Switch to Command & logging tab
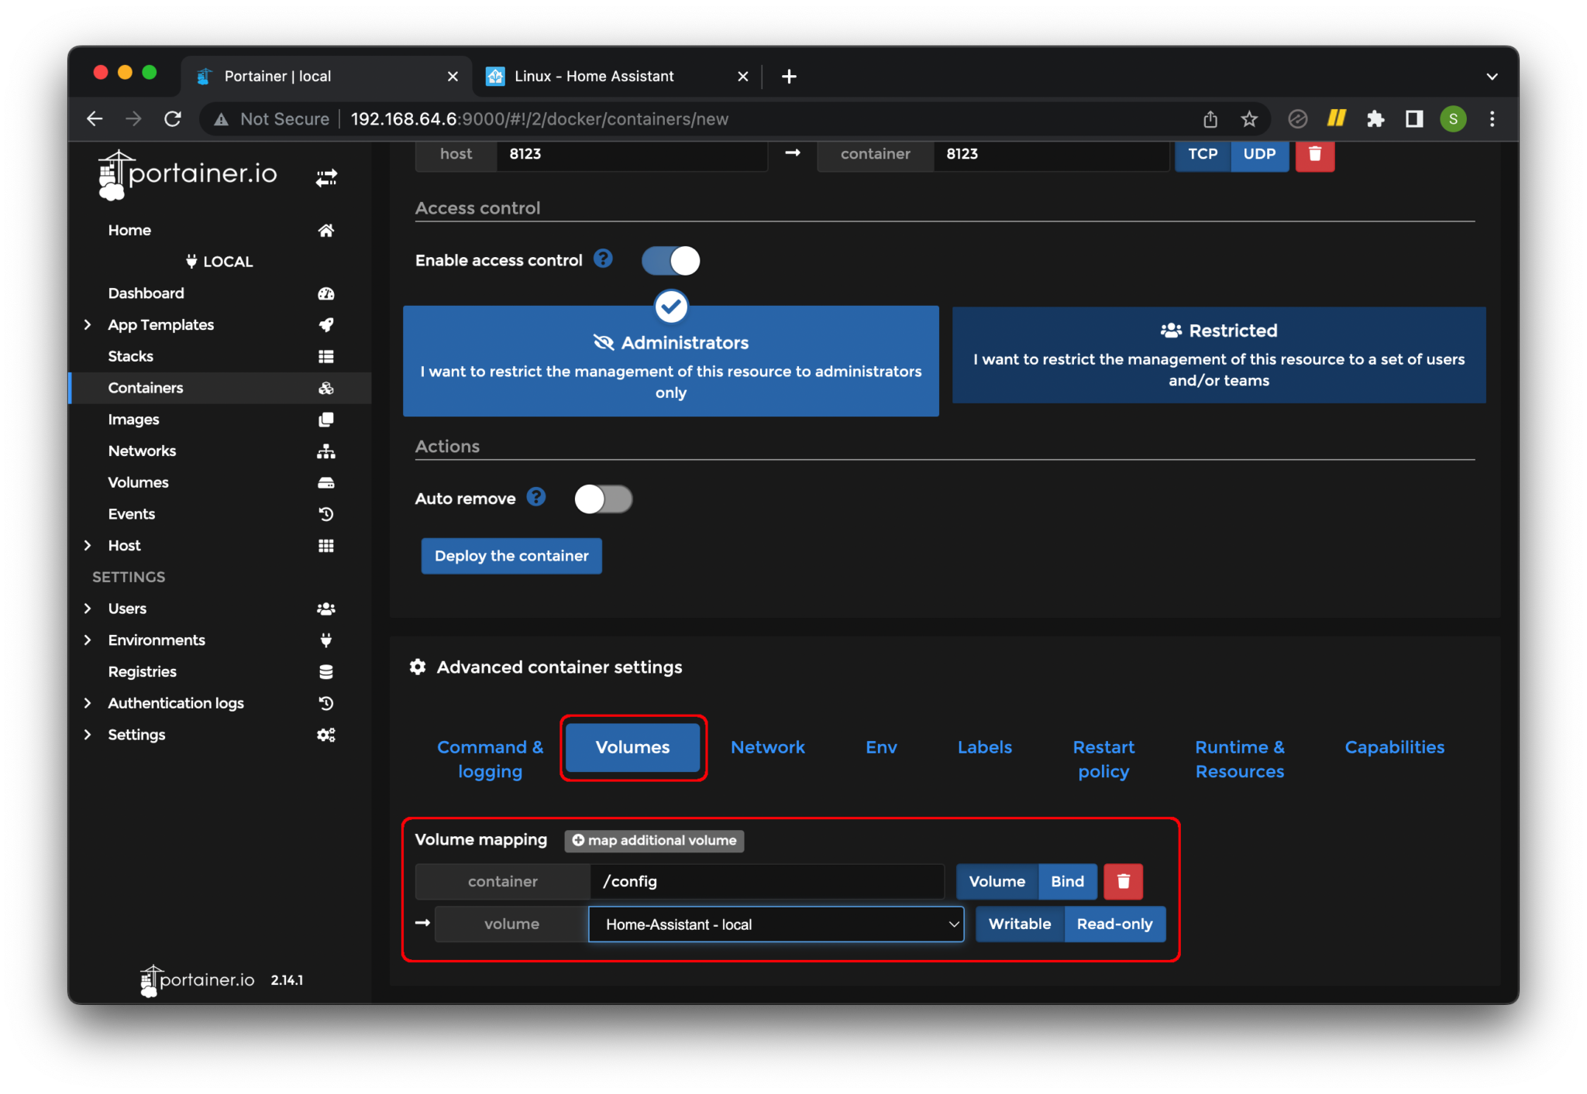Image resolution: width=1587 pixels, height=1094 pixels. 490,759
